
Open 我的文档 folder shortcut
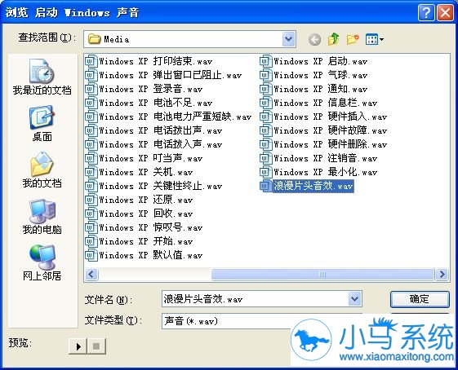[42, 170]
